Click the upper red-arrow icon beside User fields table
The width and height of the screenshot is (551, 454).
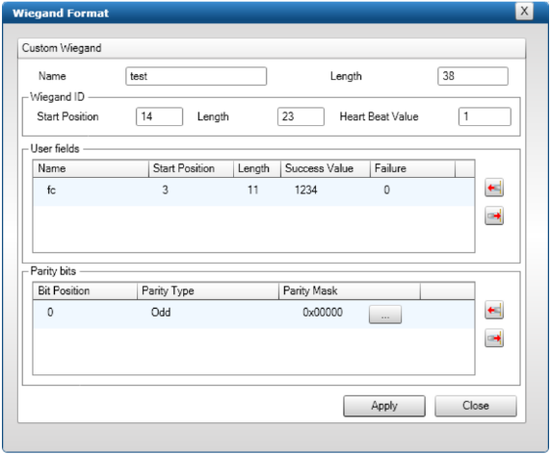click(x=494, y=188)
